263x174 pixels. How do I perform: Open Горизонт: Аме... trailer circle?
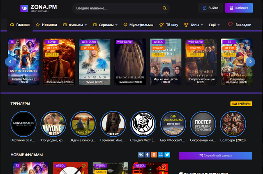click(x=113, y=124)
